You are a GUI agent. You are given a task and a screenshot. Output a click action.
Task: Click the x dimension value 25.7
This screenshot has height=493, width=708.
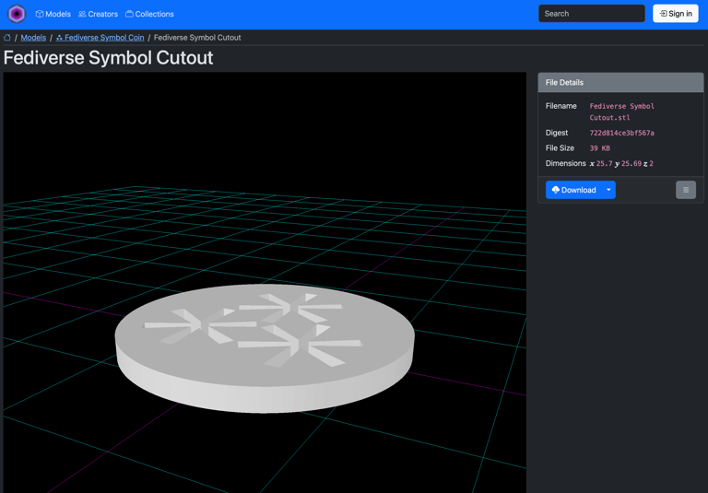tap(604, 163)
